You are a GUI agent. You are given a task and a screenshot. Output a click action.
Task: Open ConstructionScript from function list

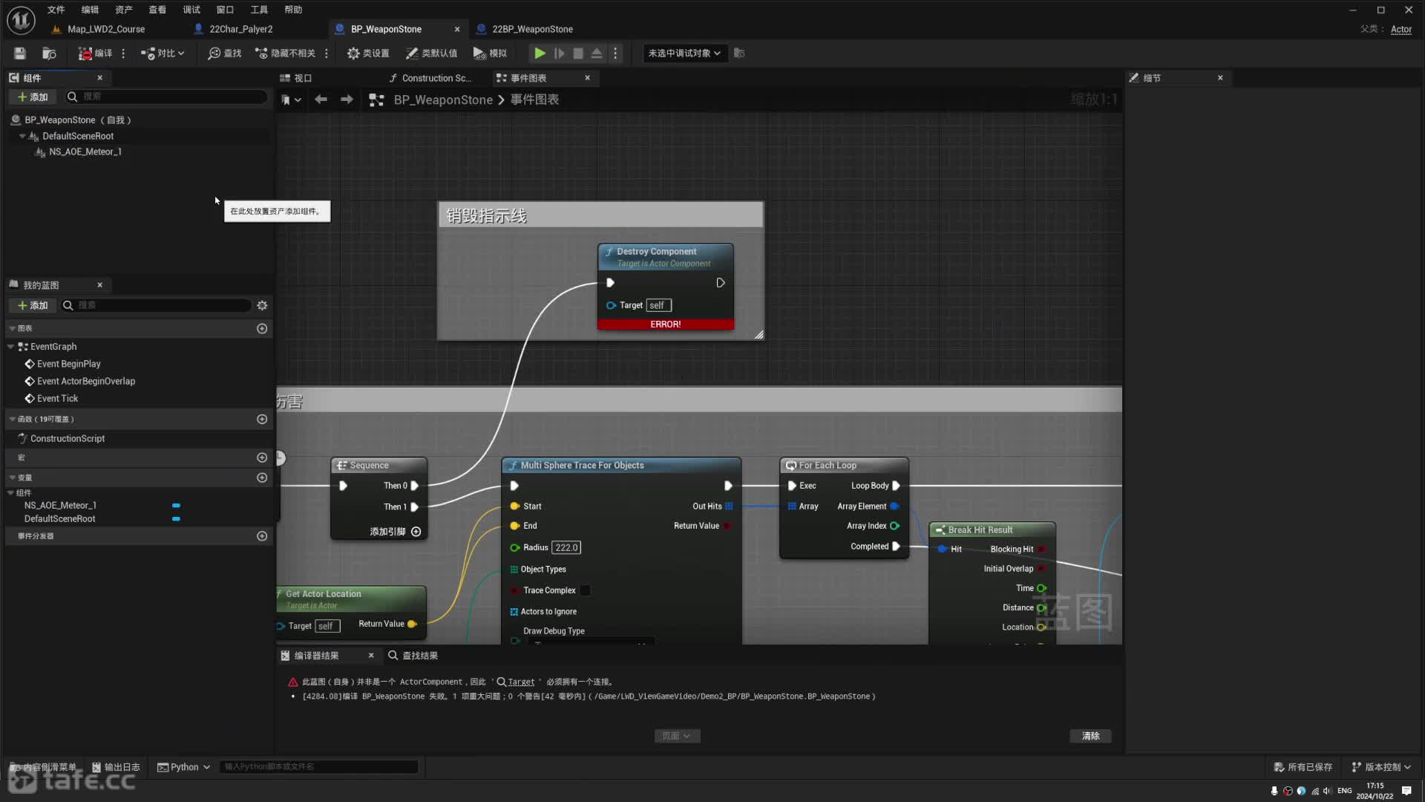tap(68, 439)
